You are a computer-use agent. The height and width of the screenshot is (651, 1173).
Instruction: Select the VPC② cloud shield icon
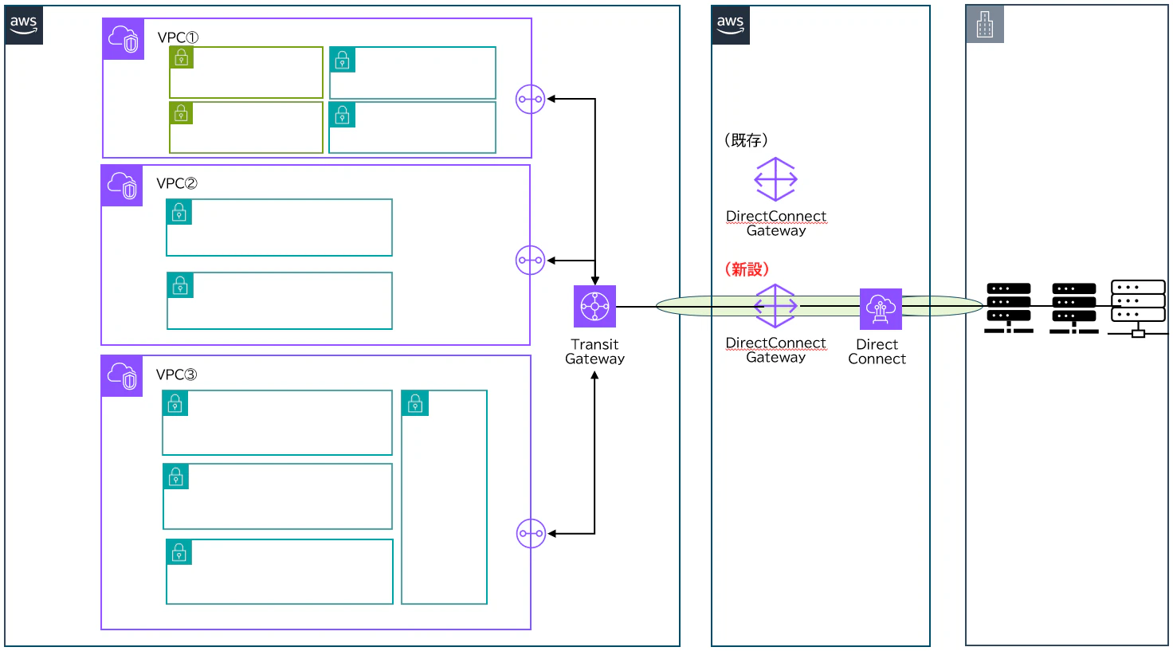(122, 186)
